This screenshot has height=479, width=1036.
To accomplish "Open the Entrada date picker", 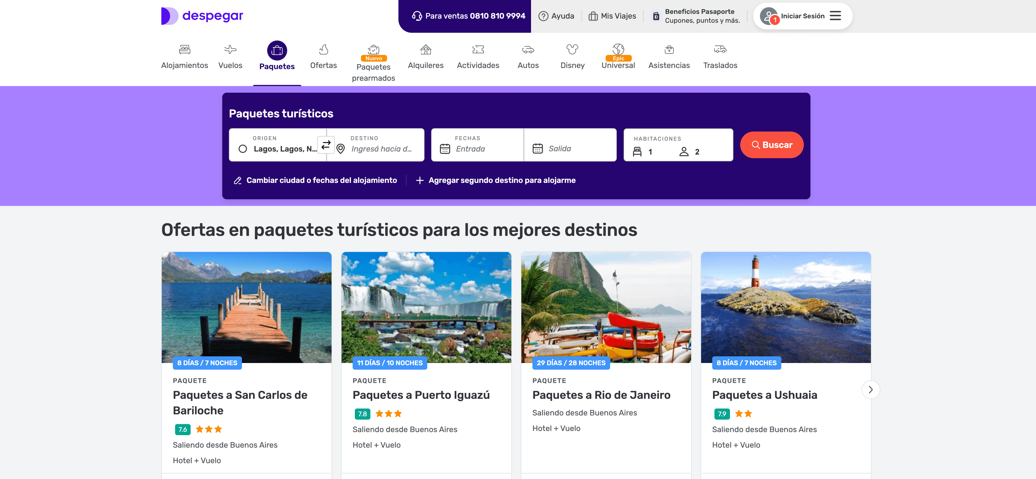I will [477, 148].
